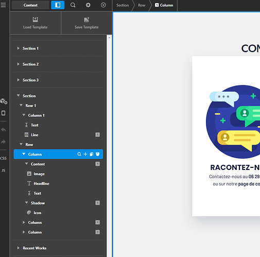Collapse the Shadow element arrow
Image resolution: width=260 pixels, height=257 pixels.
(x=26, y=203)
